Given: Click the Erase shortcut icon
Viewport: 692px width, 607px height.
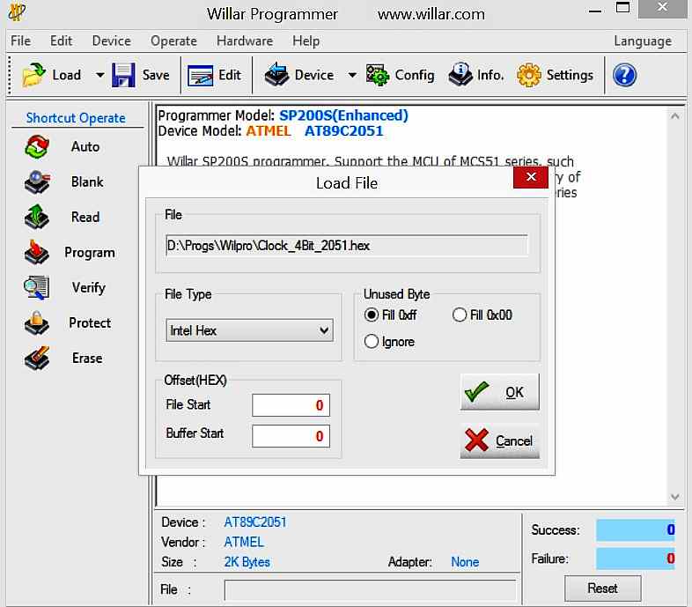Looking at the screenshot, I should click(x=37, y=359).
